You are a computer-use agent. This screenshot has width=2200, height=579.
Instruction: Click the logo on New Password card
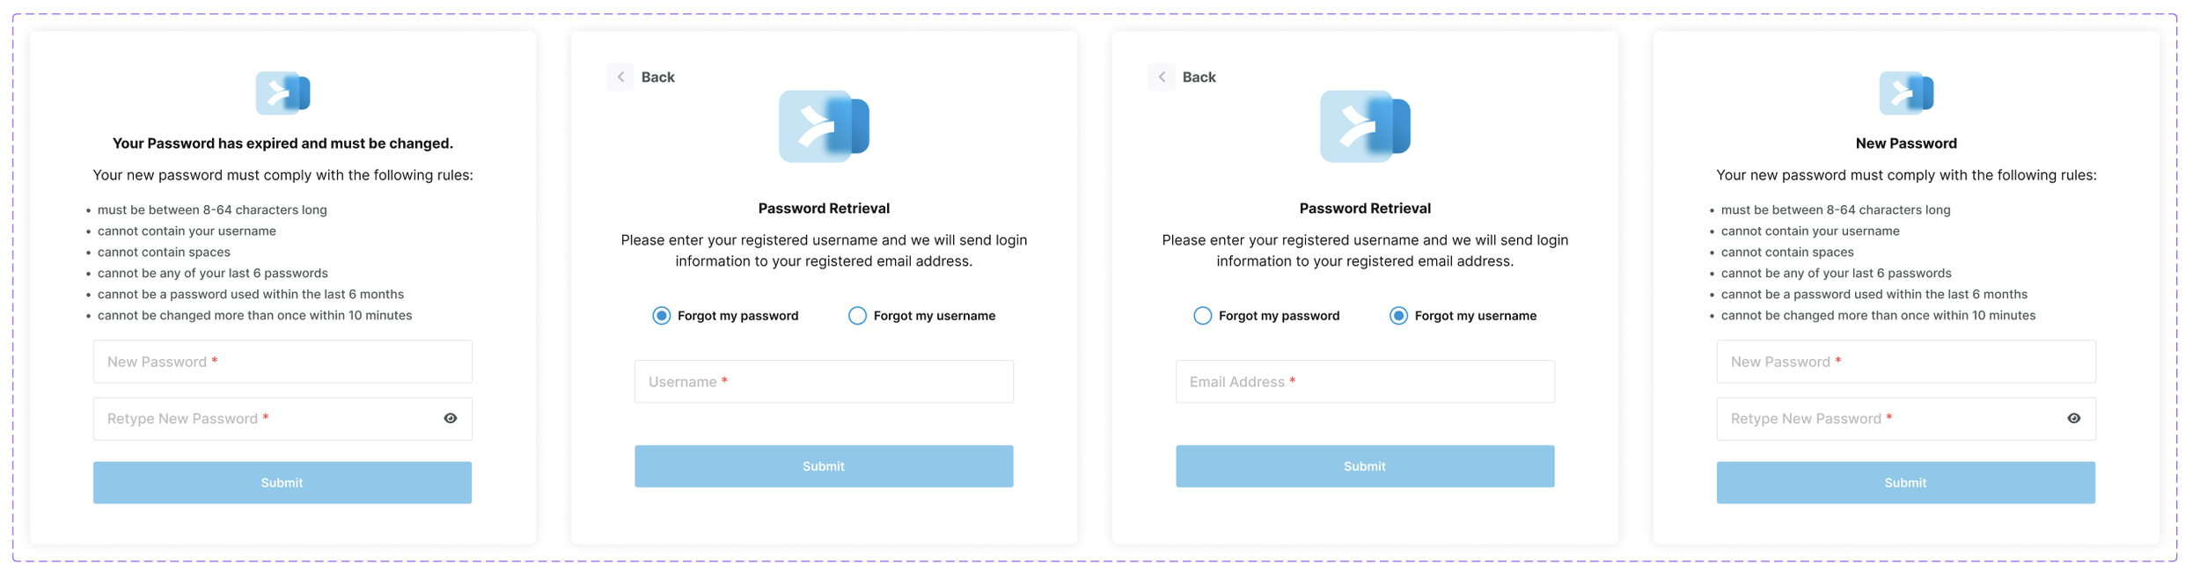1906,93
